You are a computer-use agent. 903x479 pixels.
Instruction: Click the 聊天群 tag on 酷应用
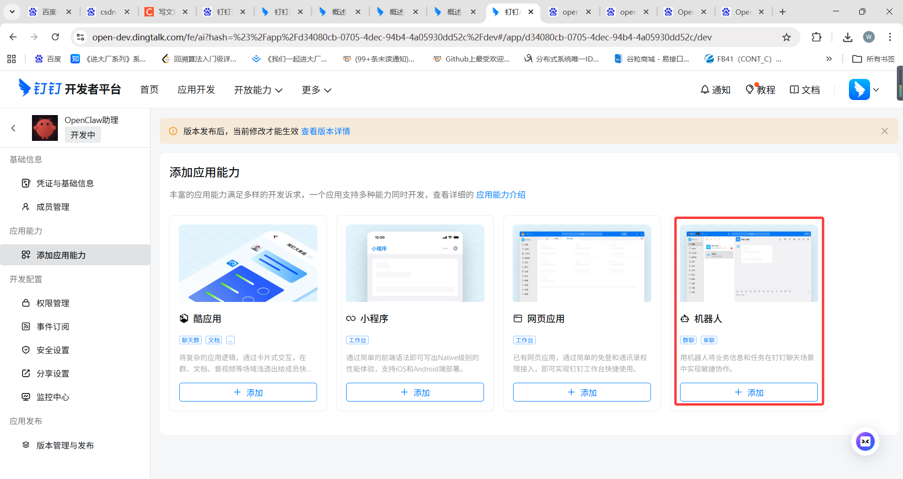pyautogui.click(x=190, y=340)
